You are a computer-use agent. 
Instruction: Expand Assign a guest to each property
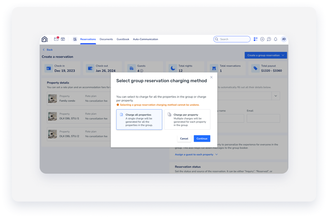196,154
